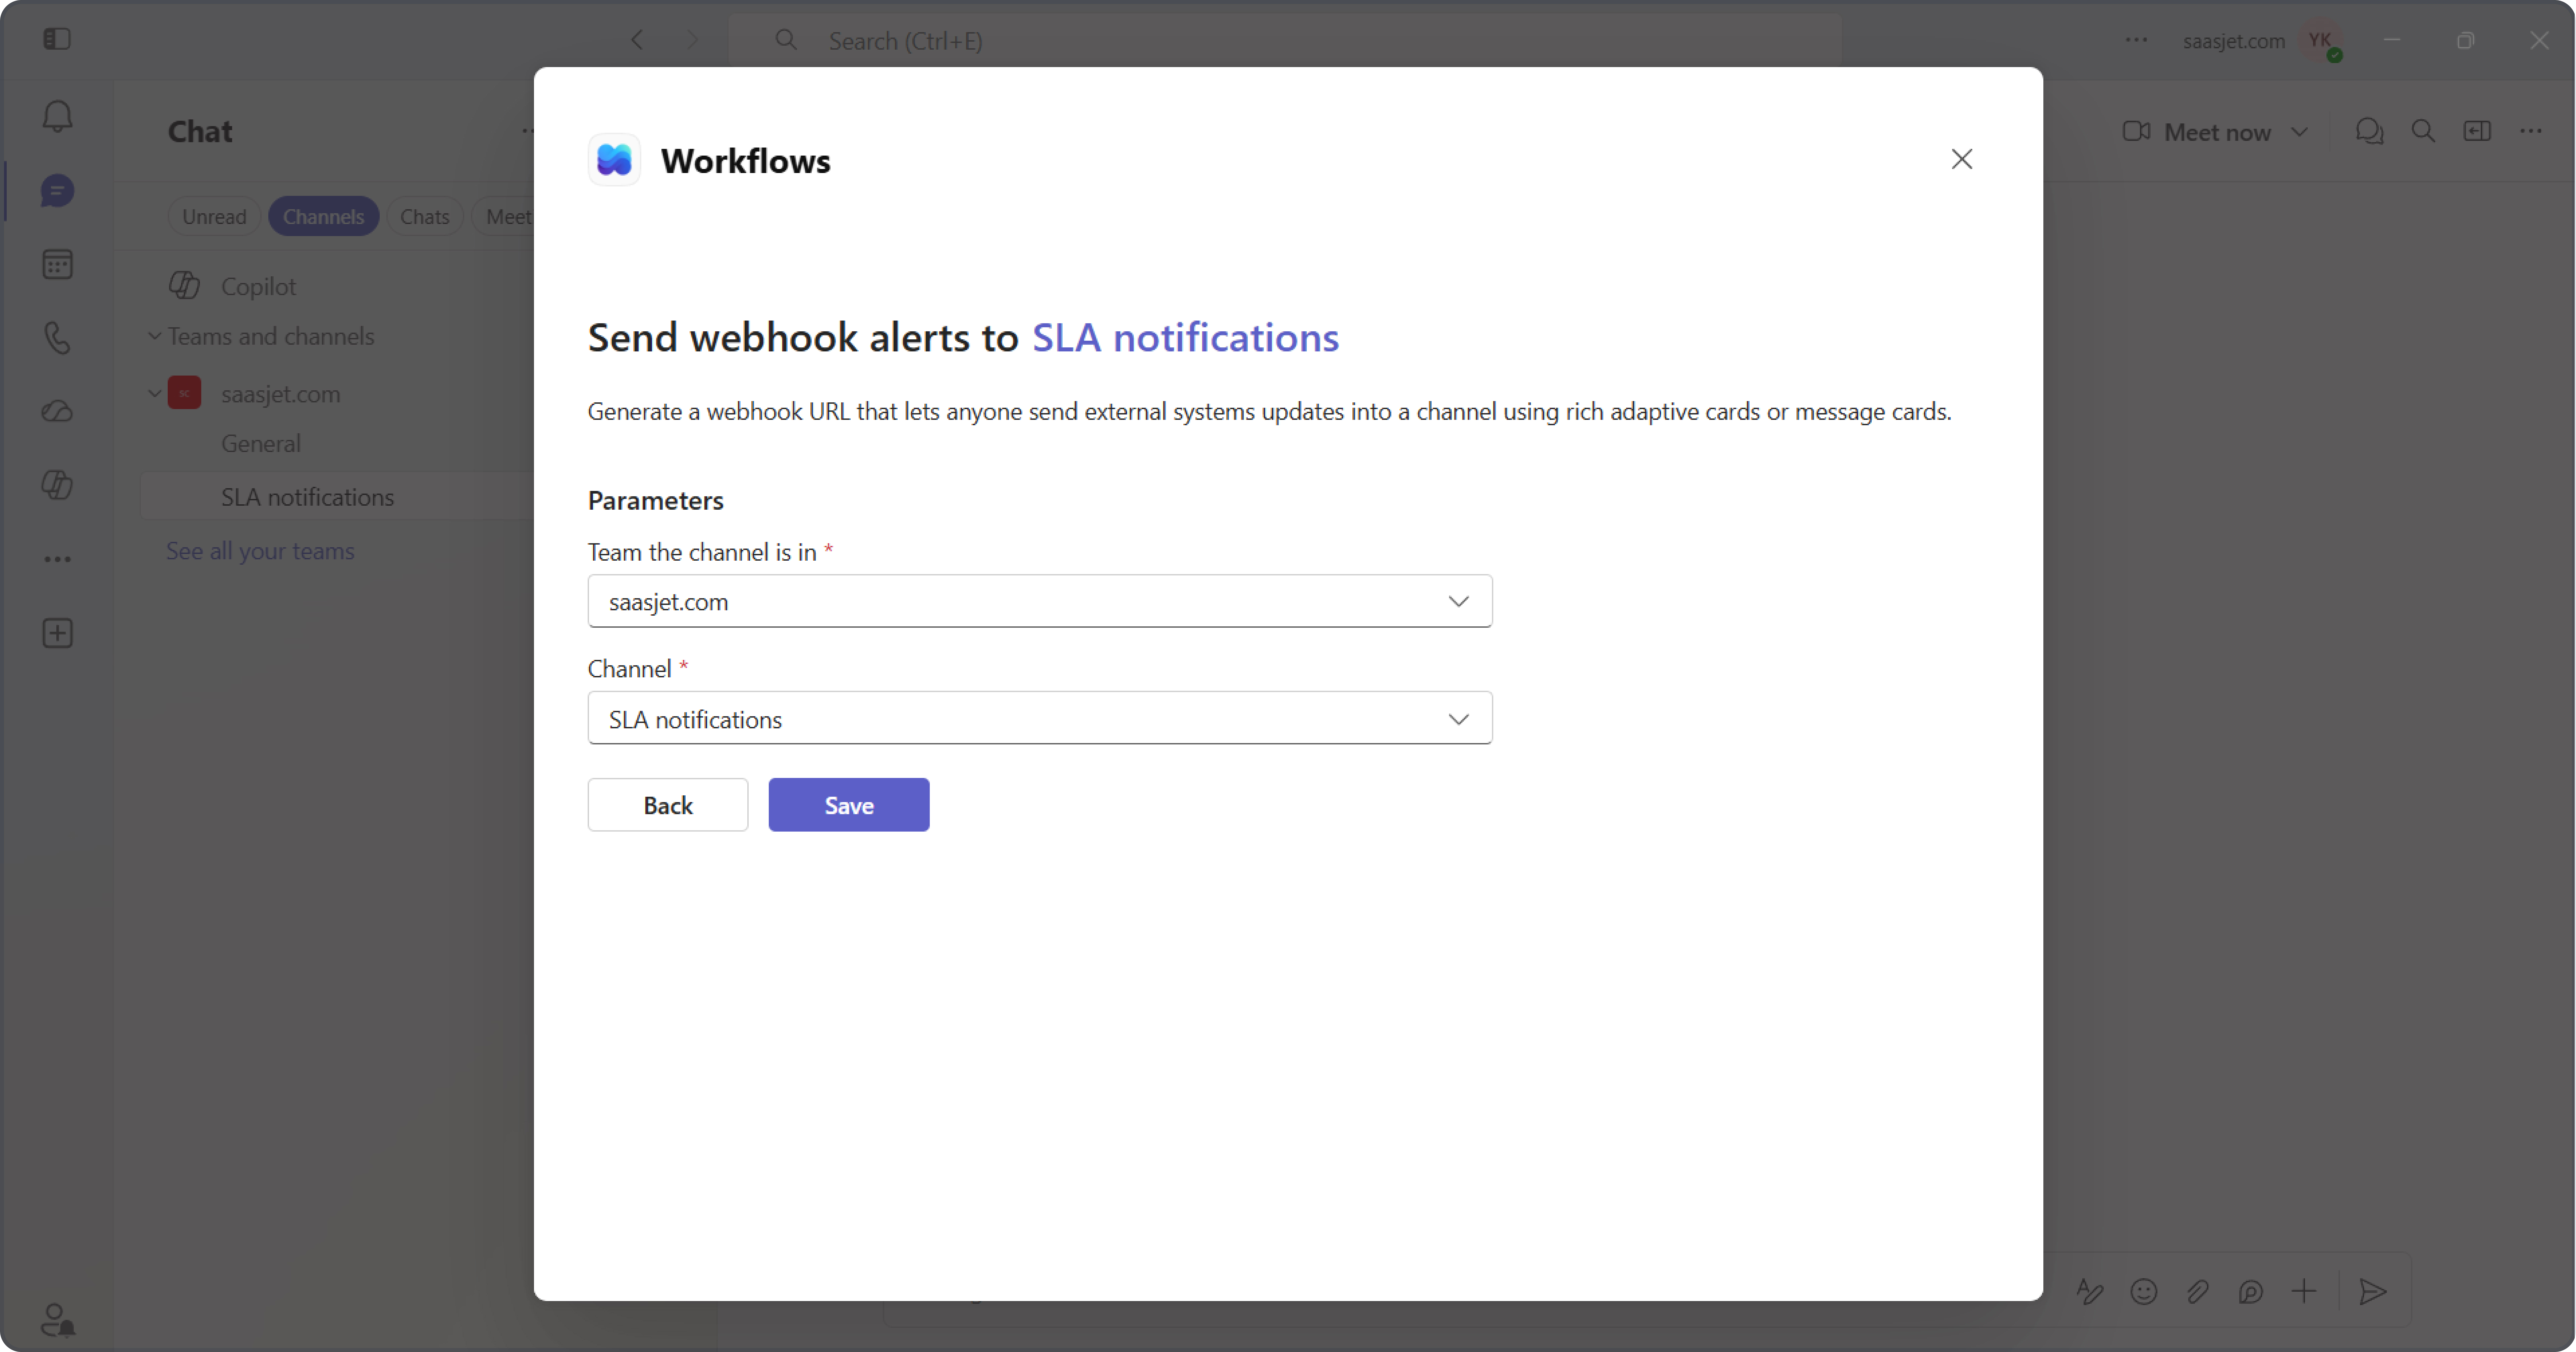Screen dimensions: 2576x1352
Task: Open Copilot app icon in left rail
Action: (57, 485)
